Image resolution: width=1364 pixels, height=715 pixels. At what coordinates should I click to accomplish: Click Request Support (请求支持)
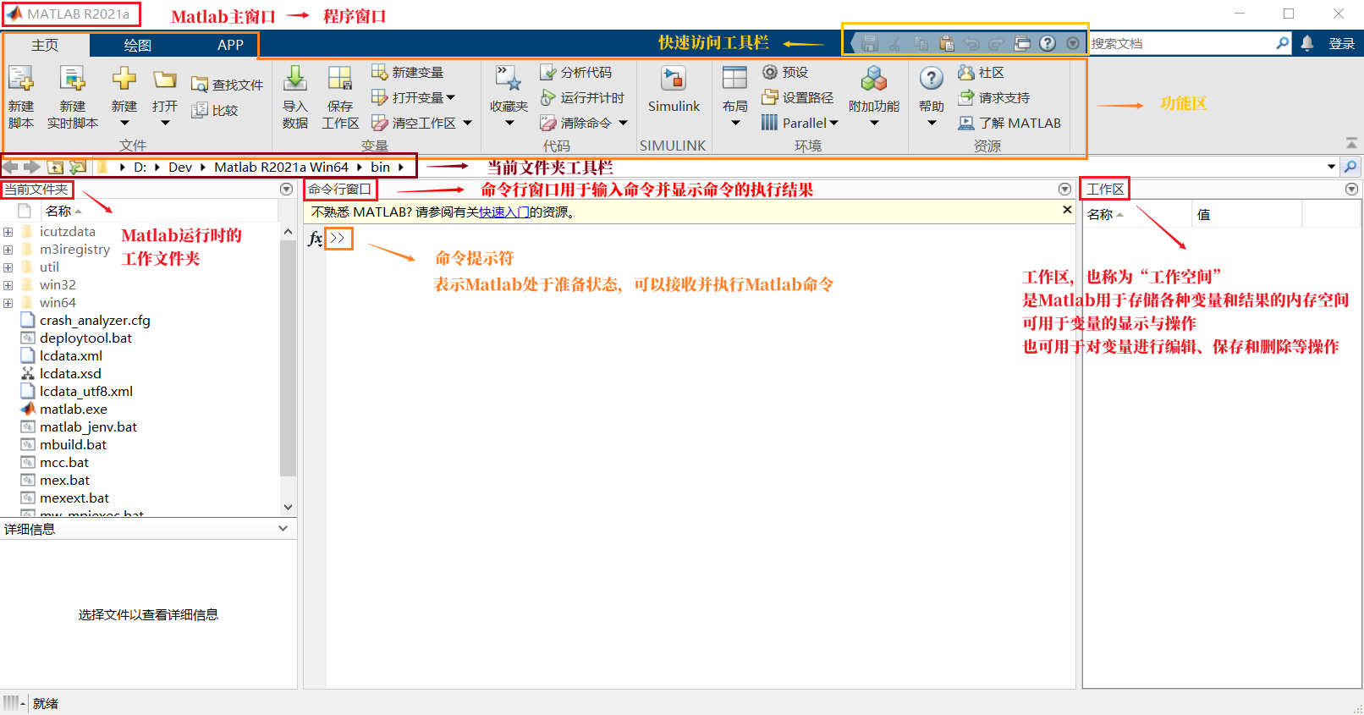pos(994,98)
